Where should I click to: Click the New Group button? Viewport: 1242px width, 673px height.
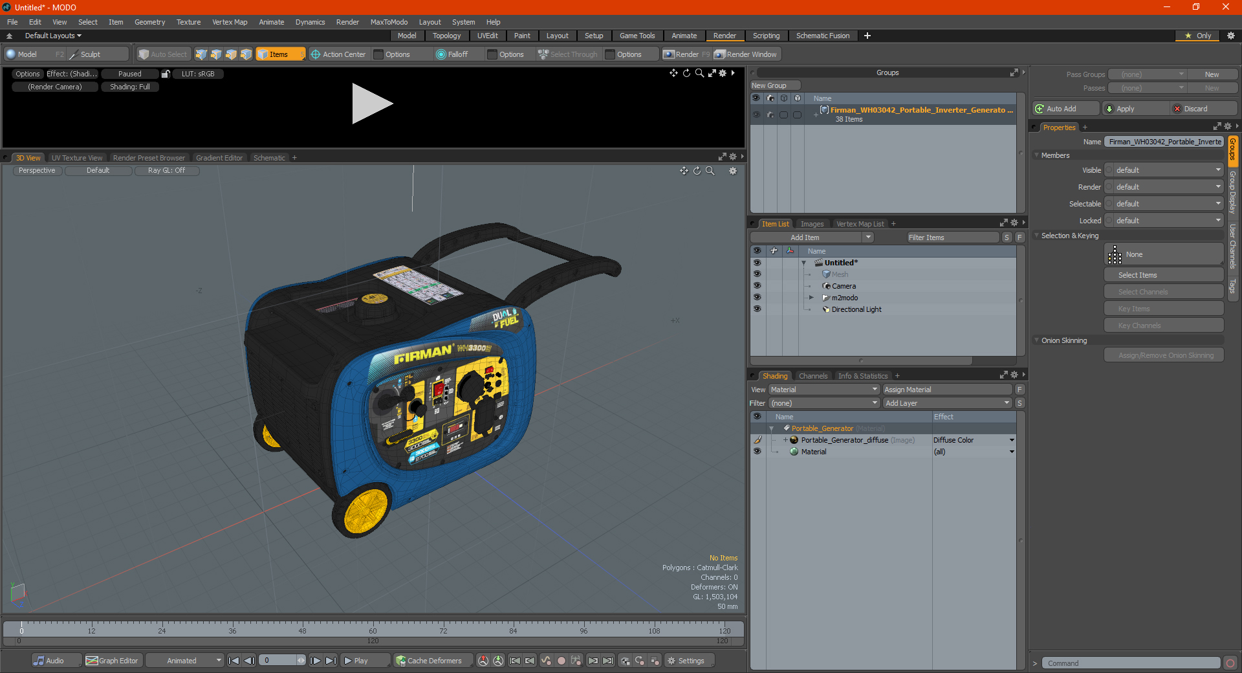[x=775, y=85]
